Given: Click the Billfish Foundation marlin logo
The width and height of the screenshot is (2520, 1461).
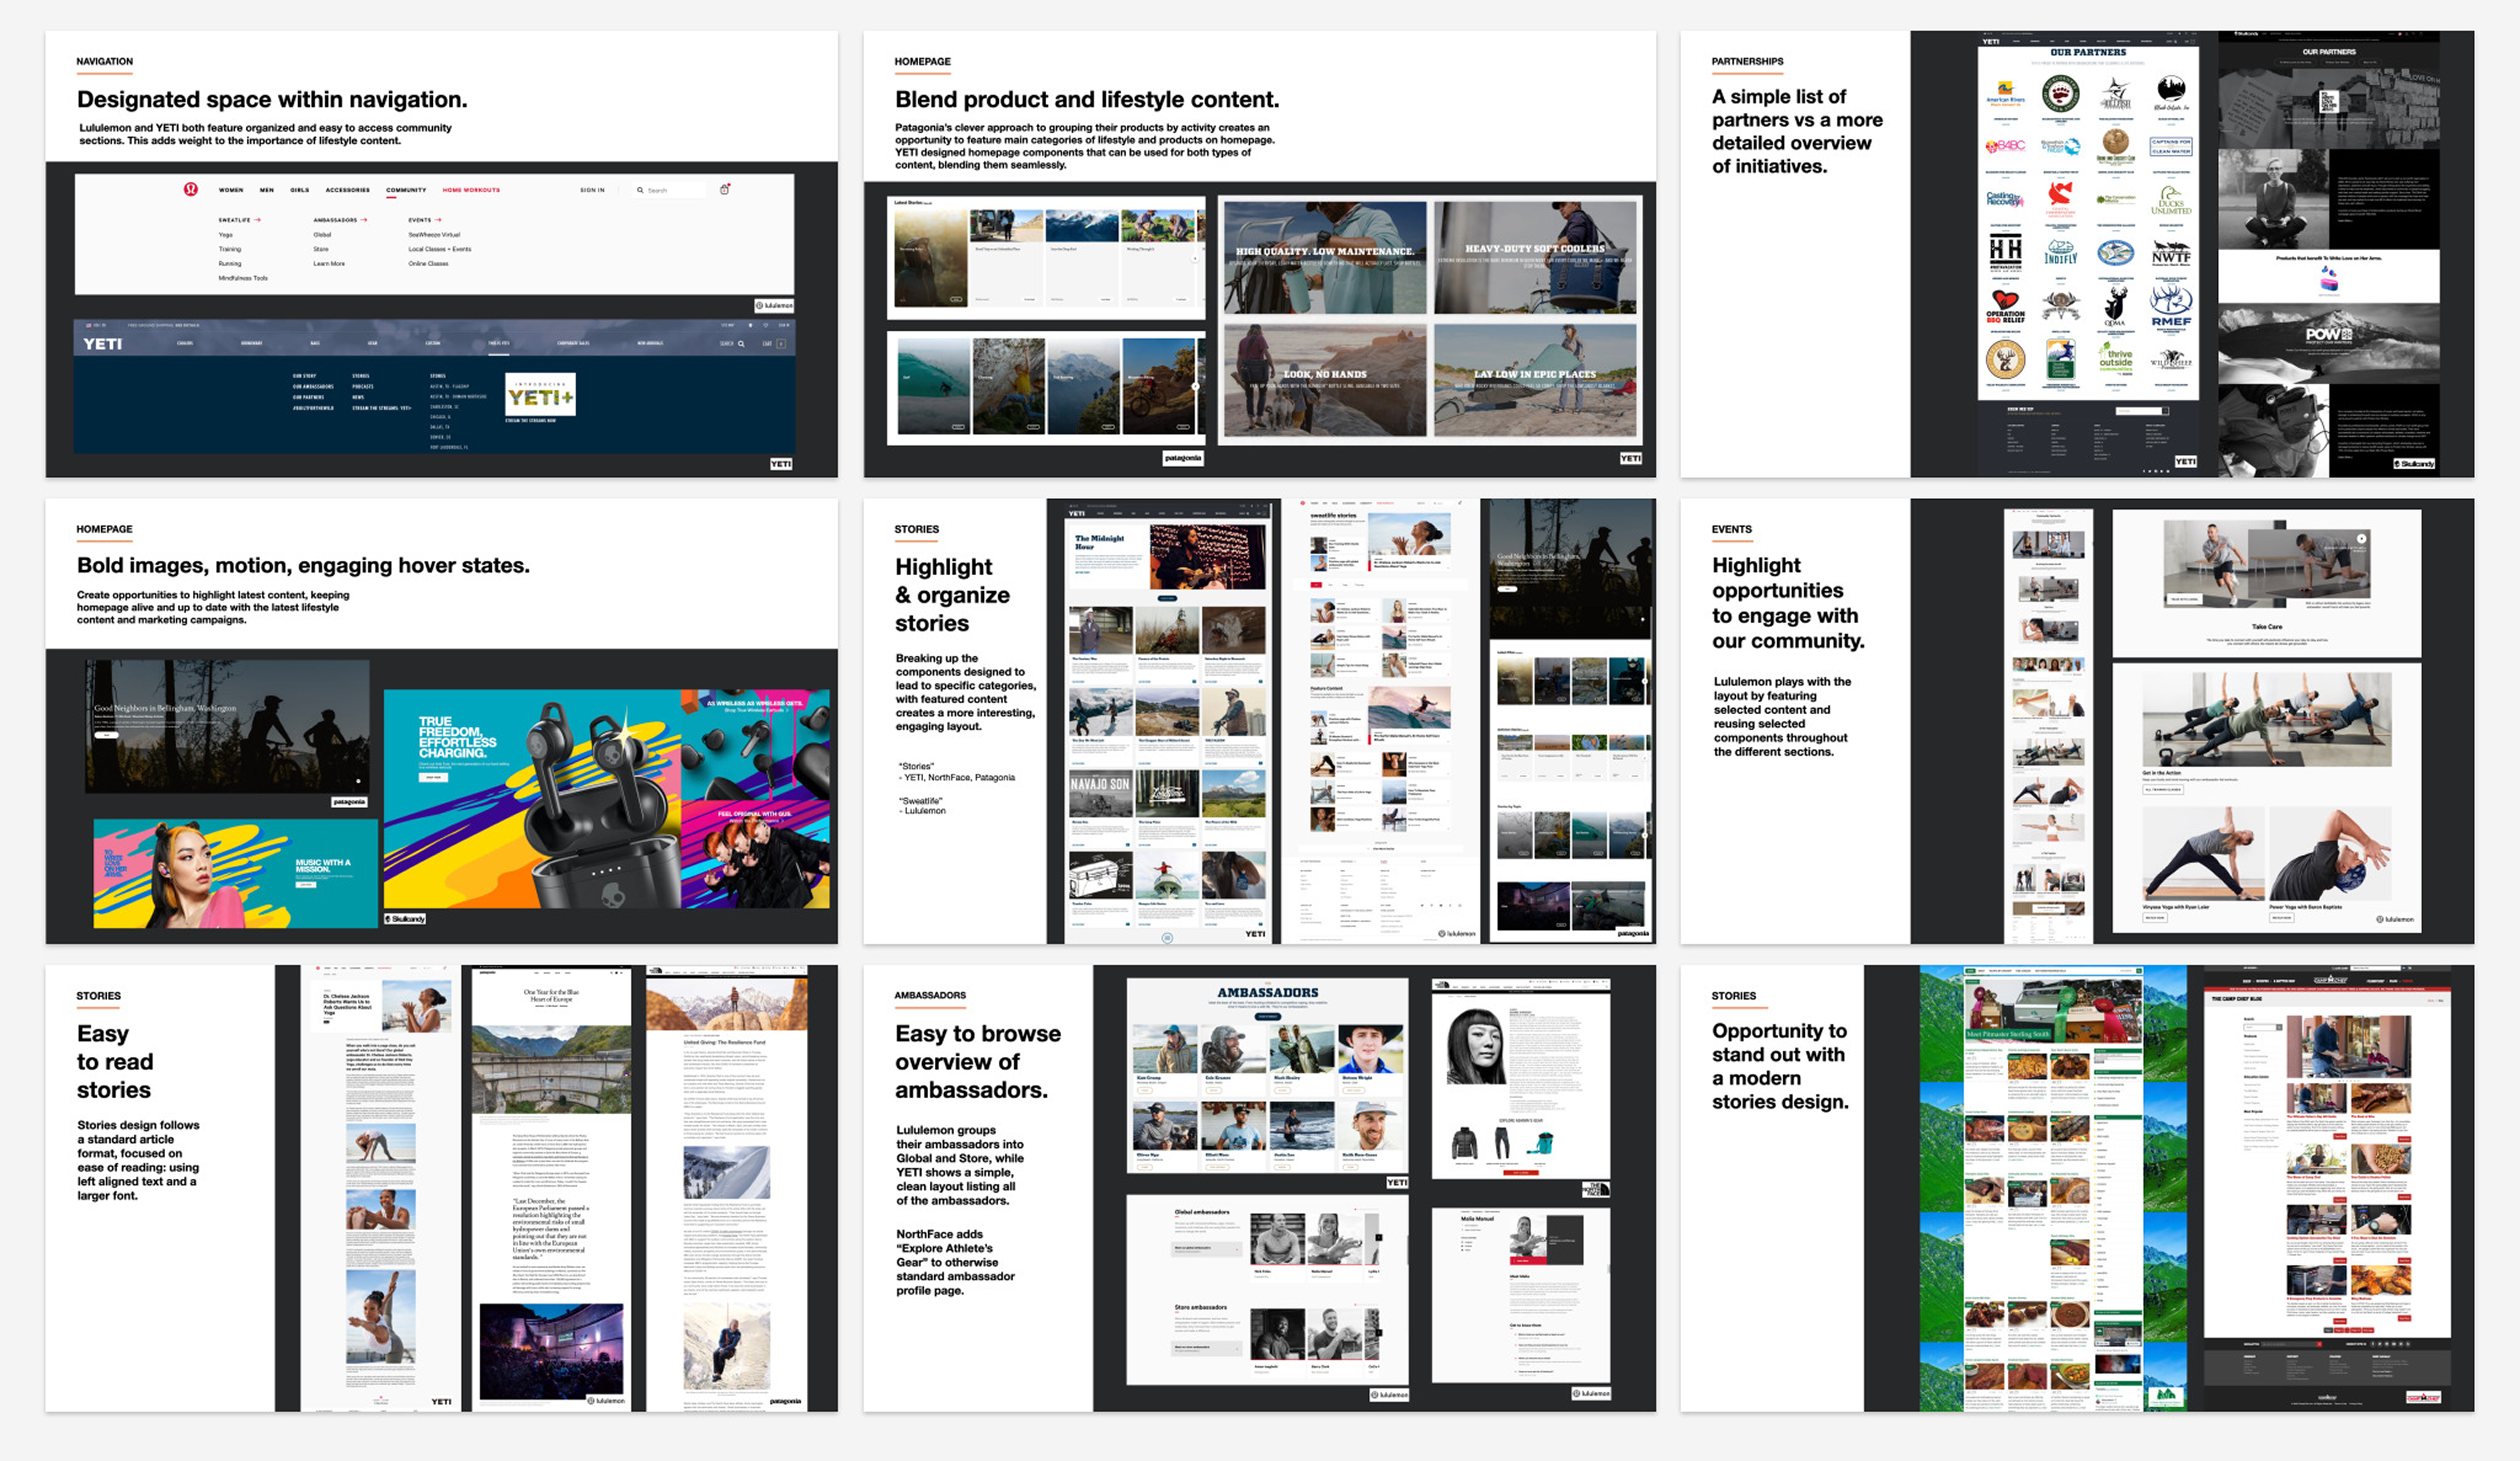Looking at the screenshot, I should (x=2115, y=93).
